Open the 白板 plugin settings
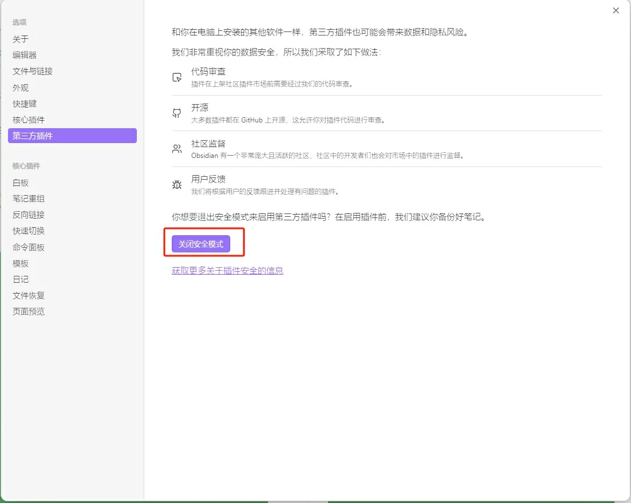This screenshot has width=631, height=503. (x=20, y=183)
